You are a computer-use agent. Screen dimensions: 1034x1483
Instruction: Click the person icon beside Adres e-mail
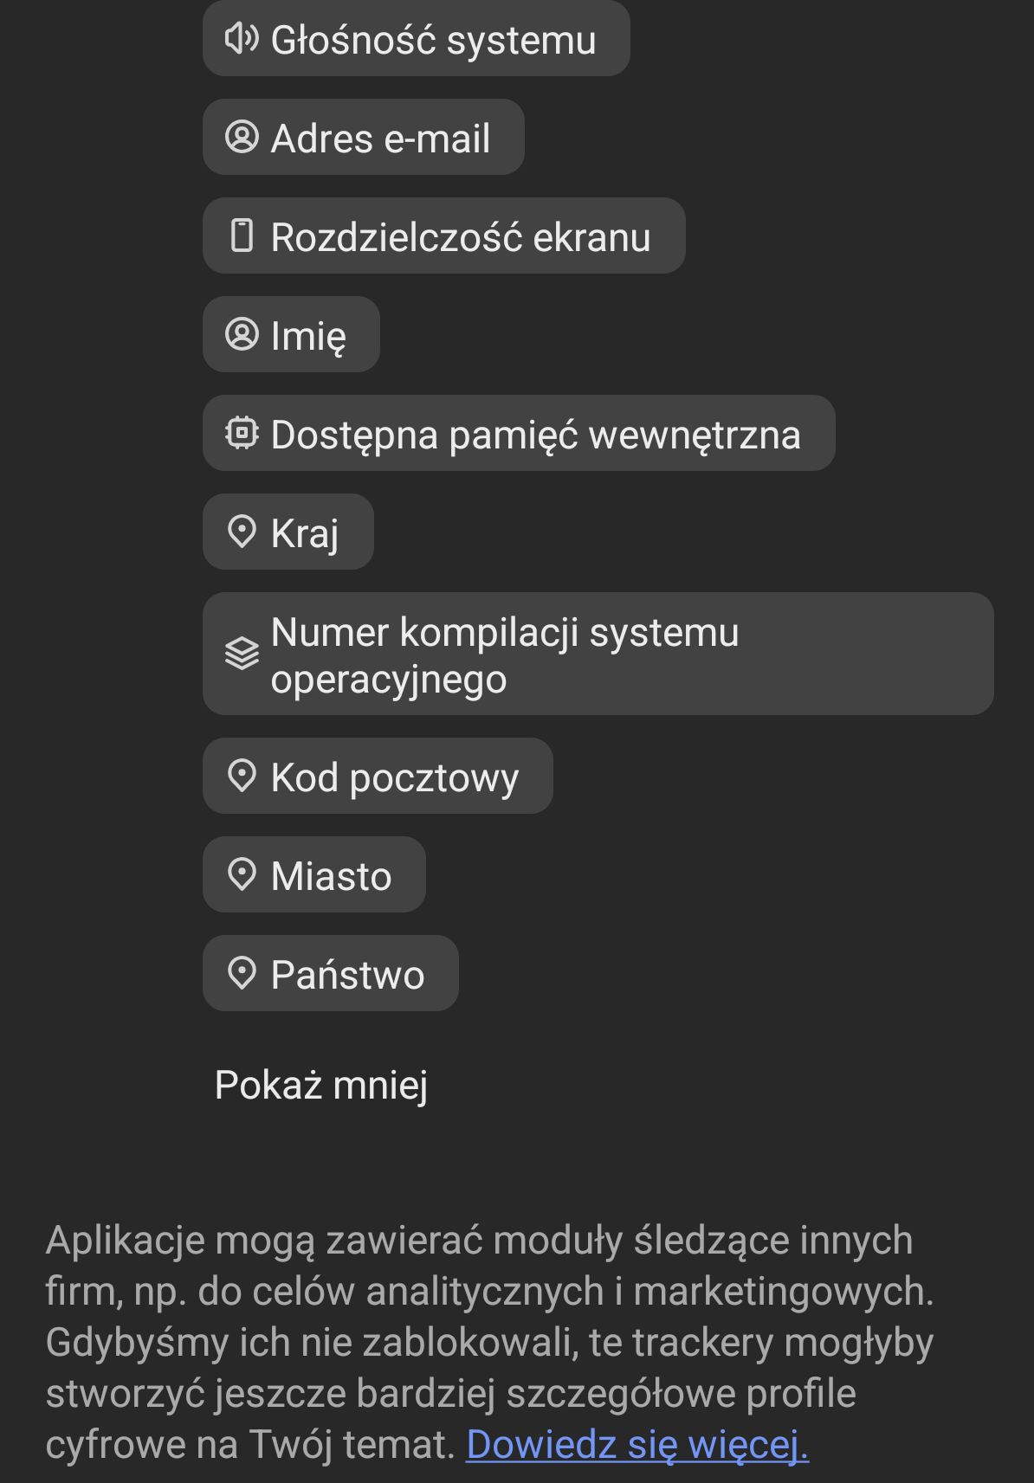[x=242, y=137]
